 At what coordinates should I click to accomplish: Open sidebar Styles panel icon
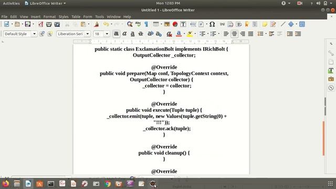click(331, 70)
